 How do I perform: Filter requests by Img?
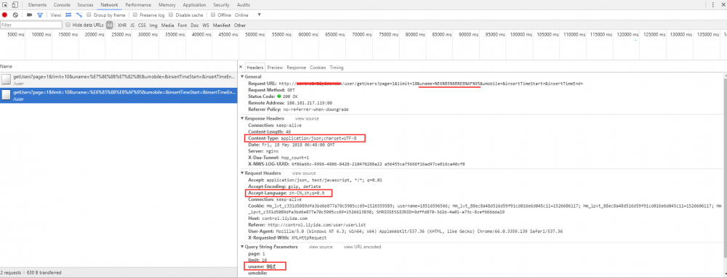[153, 25]
